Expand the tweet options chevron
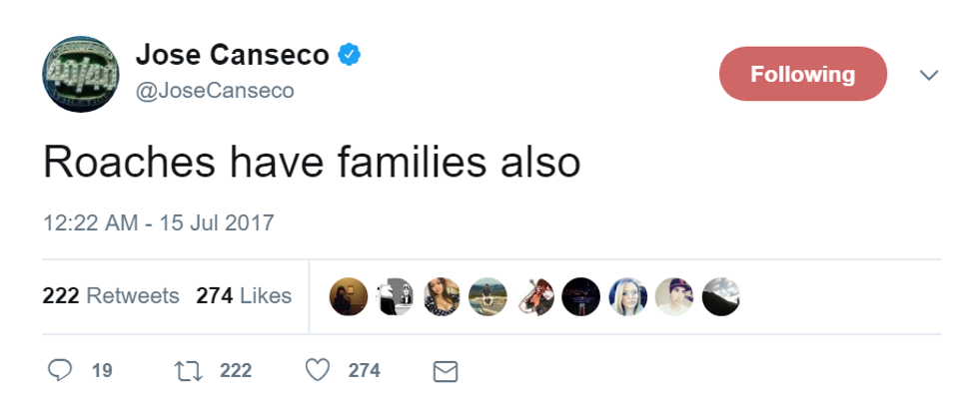This screenshot has height=420, width=979. click(929, 75)
